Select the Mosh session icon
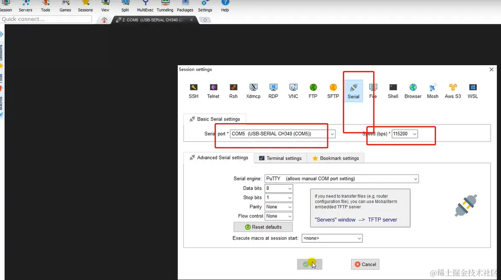The width and height of the screenshot is (501, 280). click(433, 91)
